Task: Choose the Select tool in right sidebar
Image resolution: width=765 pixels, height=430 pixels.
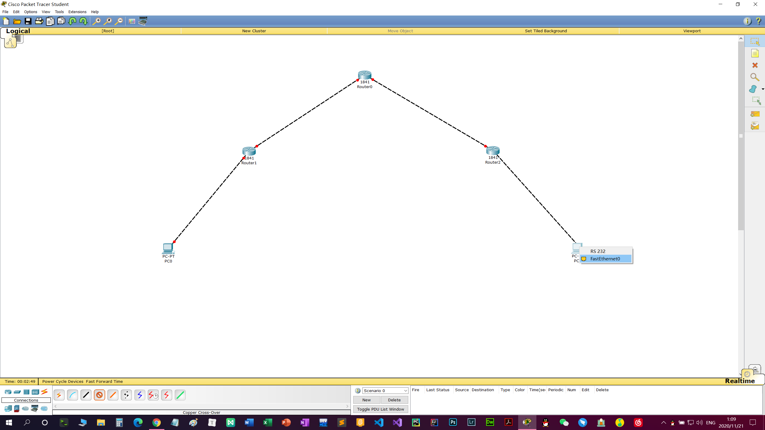Action: [755, 41]
